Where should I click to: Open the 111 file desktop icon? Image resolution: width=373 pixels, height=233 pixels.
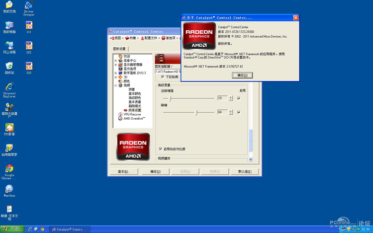pos(29,27)
